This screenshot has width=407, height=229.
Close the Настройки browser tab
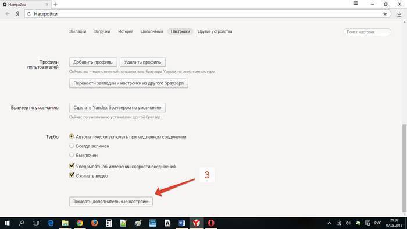[x=47, y=5]
